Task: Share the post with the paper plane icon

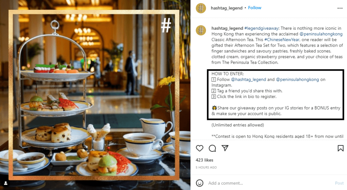Action: pos(225,148)
